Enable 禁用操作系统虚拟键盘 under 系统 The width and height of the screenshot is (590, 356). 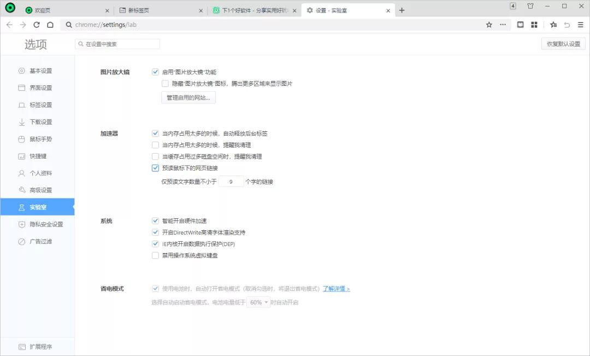click(x=156, y=255)
